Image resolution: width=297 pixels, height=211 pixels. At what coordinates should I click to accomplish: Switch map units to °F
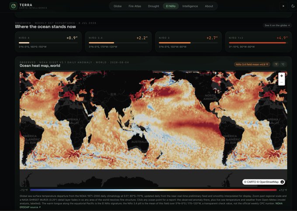[x=276, y=64]
